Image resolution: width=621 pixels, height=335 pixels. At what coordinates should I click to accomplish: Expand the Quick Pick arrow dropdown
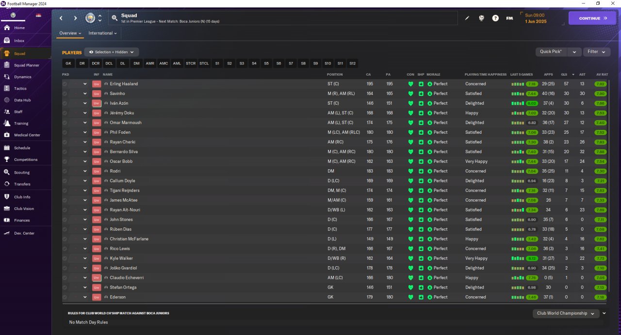pyautogui.click(x=574, y=52)
